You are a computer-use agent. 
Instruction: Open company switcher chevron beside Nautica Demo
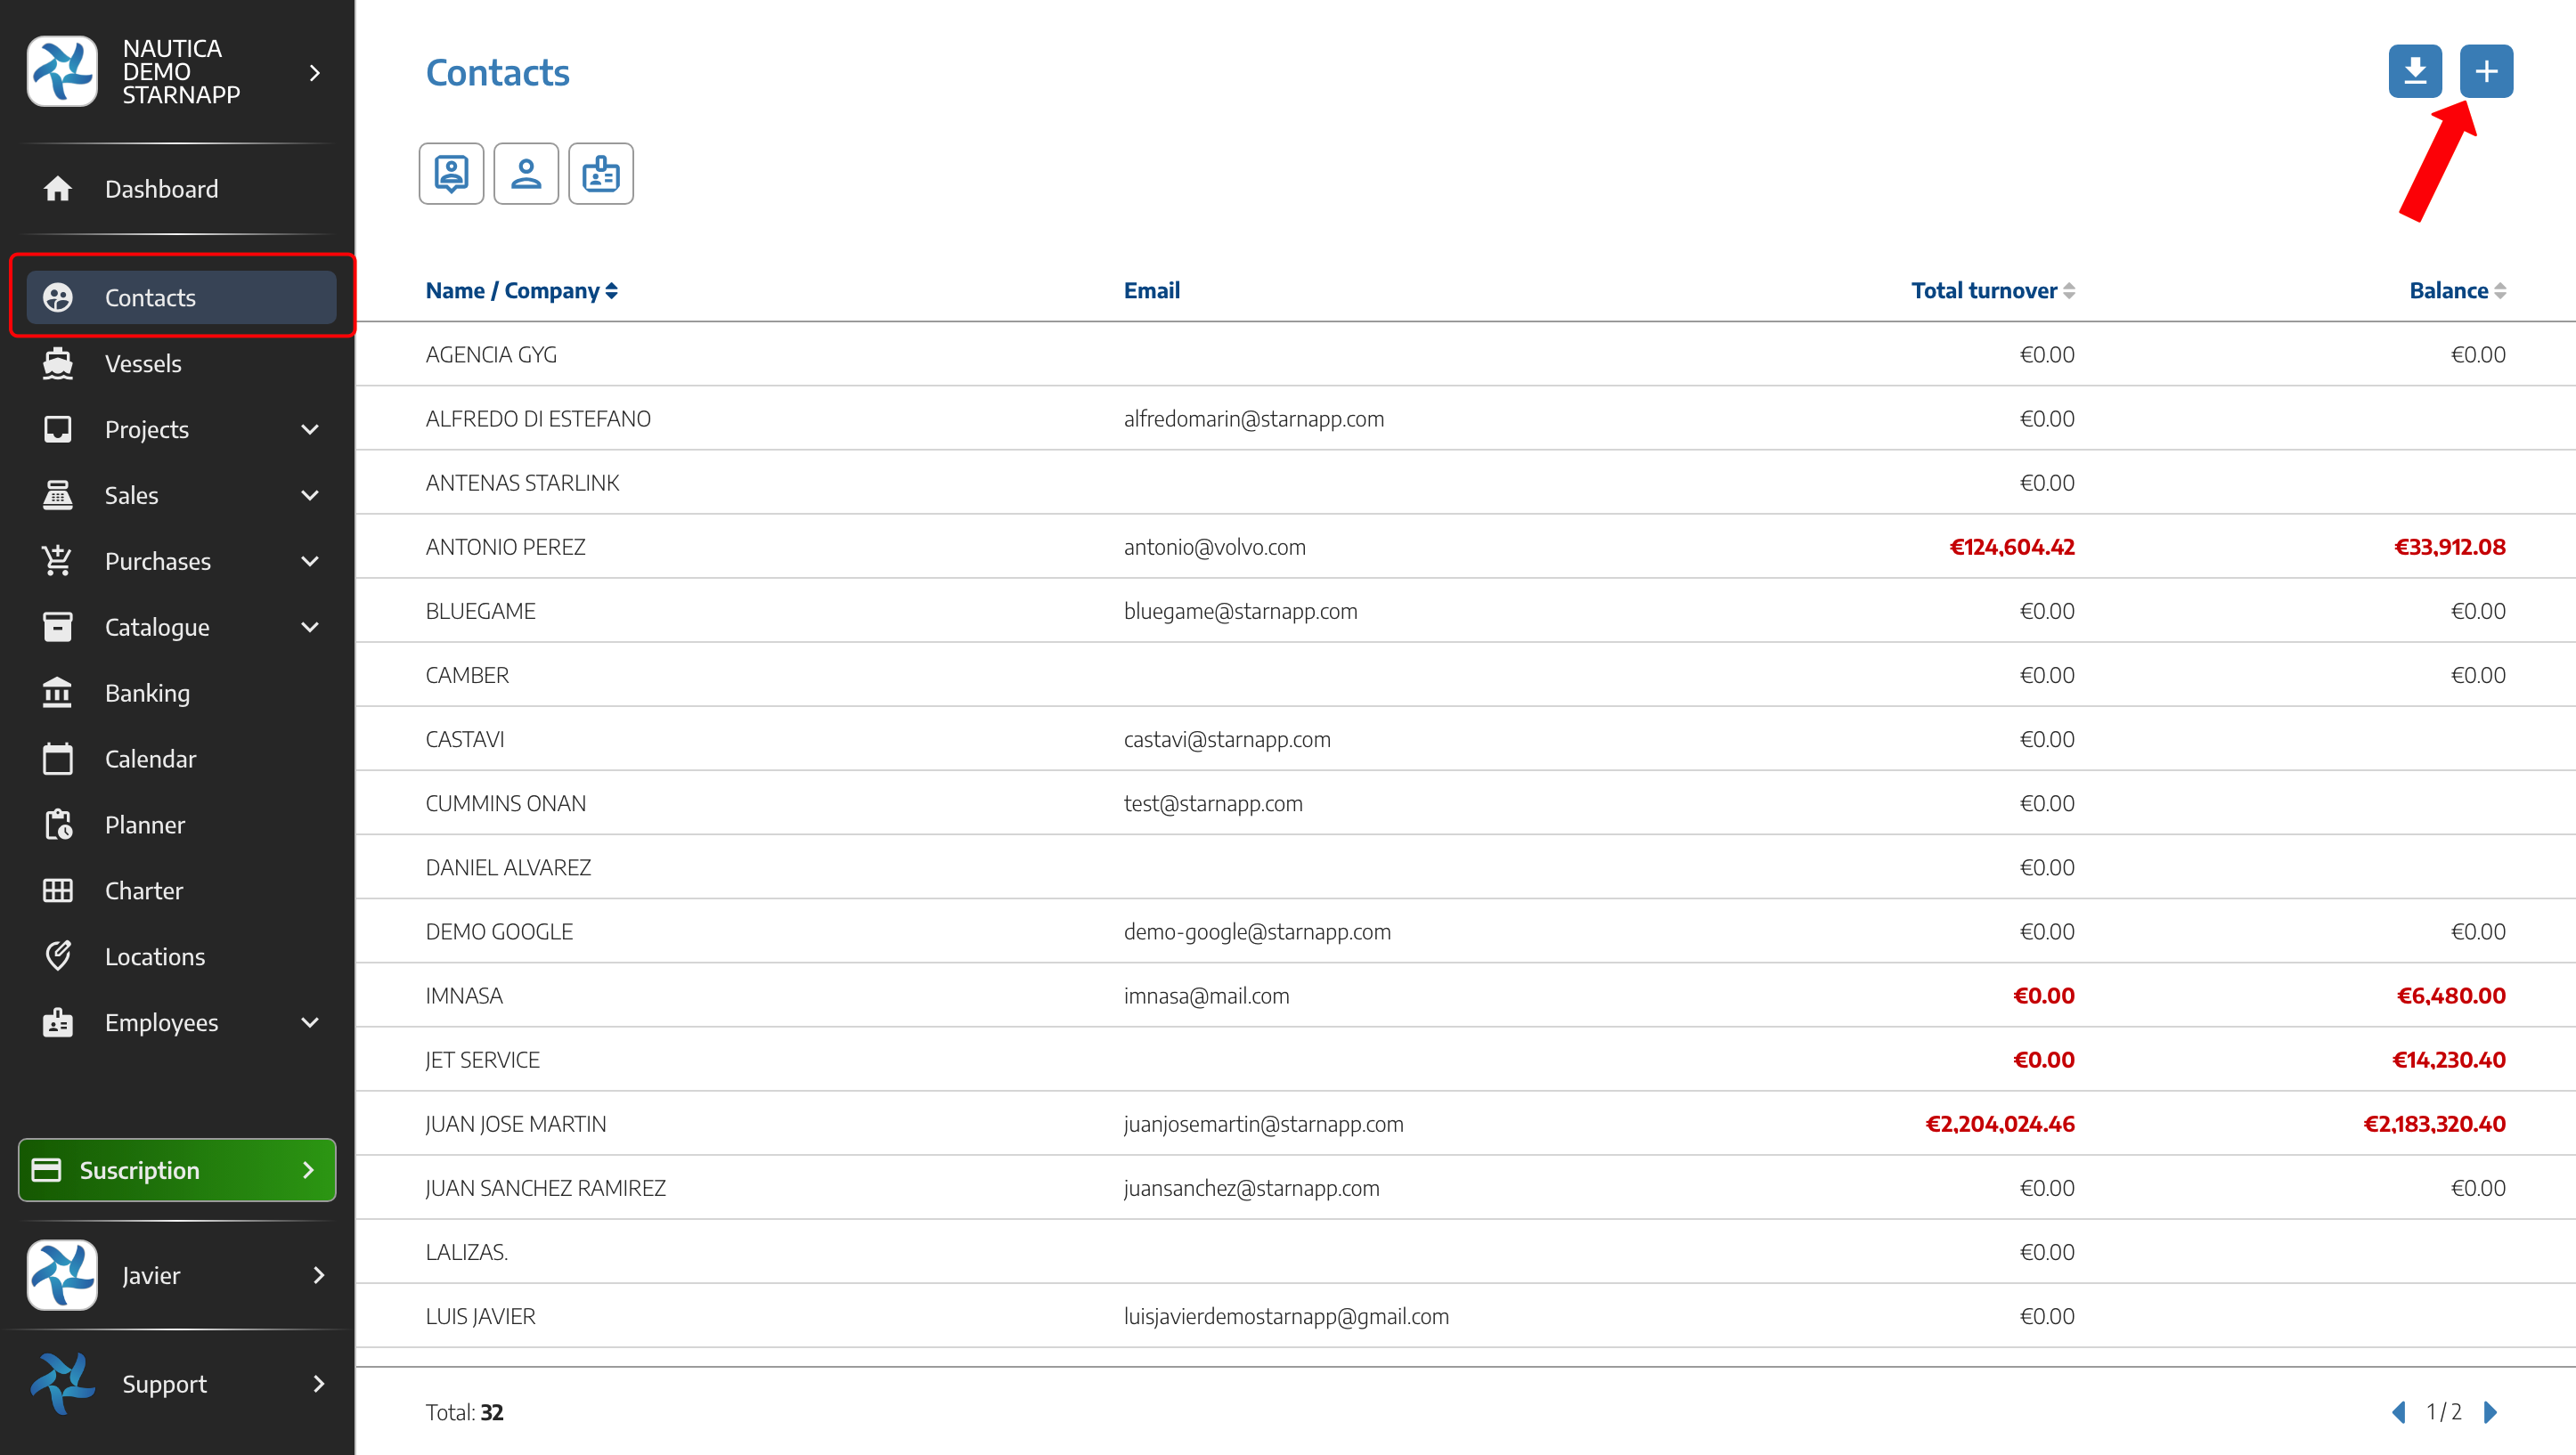315,72
